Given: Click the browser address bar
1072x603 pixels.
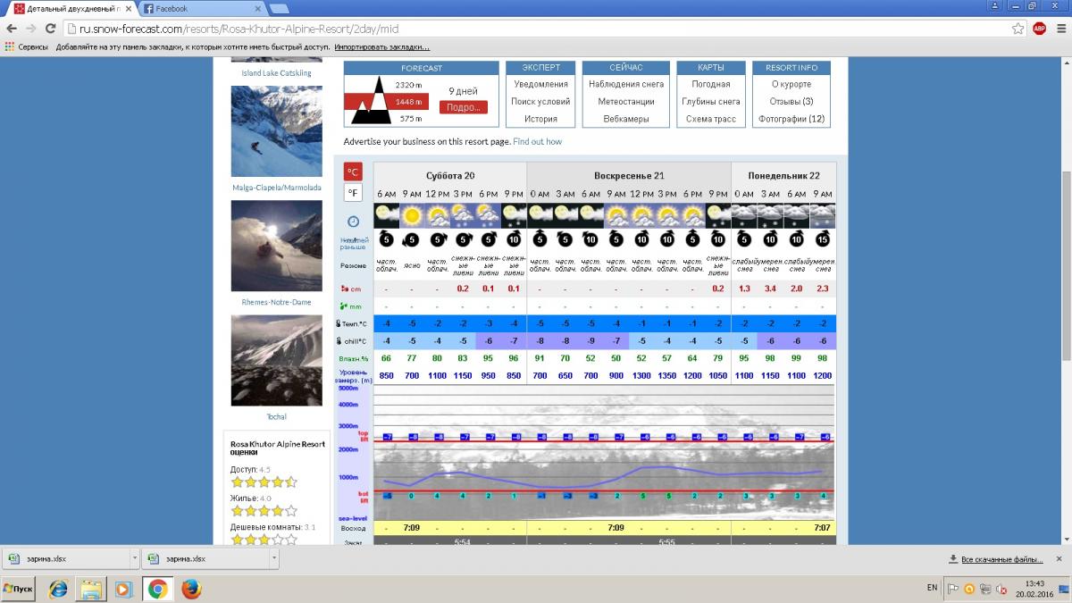Looking at the screenshot, I should point(536,29).
